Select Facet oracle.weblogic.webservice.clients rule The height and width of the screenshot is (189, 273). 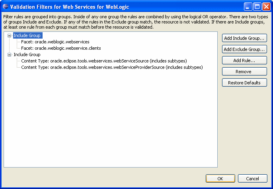click(x=61, y=48)
